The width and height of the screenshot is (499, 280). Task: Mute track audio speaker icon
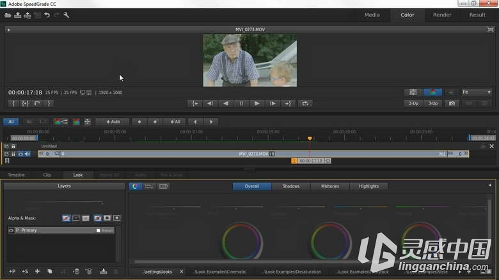28,154
